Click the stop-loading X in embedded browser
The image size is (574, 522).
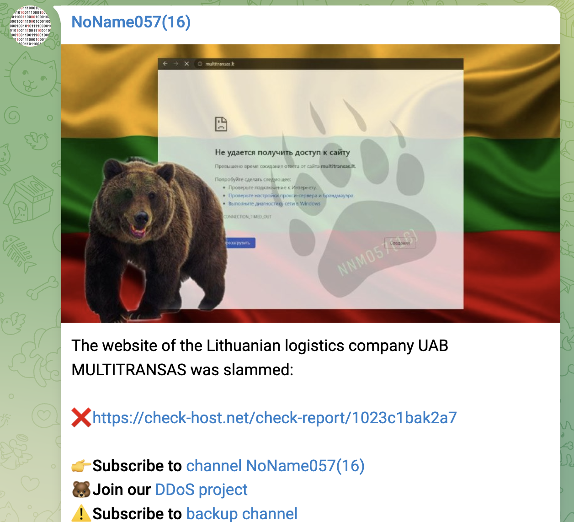(186, 64)
